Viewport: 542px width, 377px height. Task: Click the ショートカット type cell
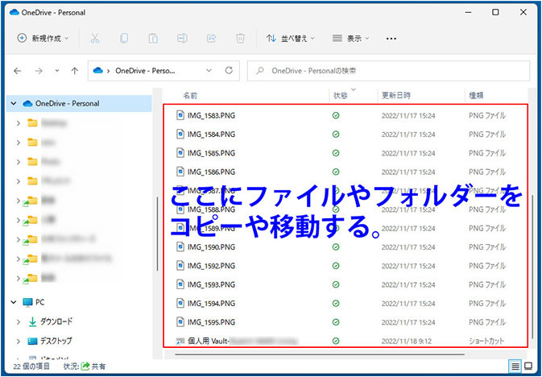pos(486,341)
